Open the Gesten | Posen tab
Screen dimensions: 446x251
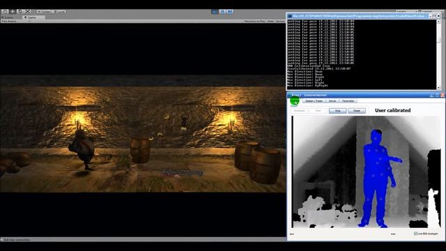pyautogui.click(x=314, y=100)
